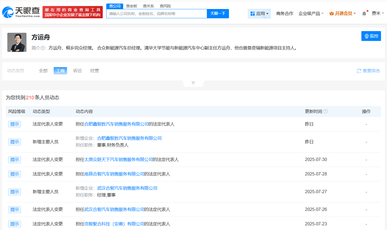Viewport: 387px width, 230px height.
Task: Click the 监控 monitor button
Action: (x=371, y=36)
